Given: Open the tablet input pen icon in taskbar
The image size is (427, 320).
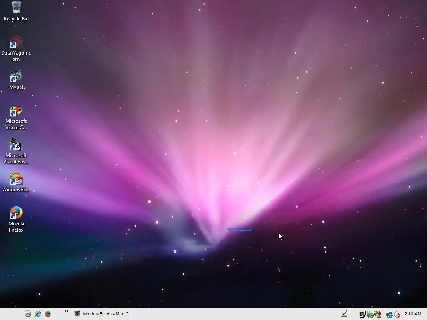Looking at the screenshot, I should 344,314.
